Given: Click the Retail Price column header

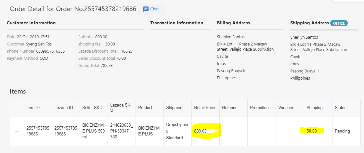Looking at the screenshot, I should [x=204, y=108].
